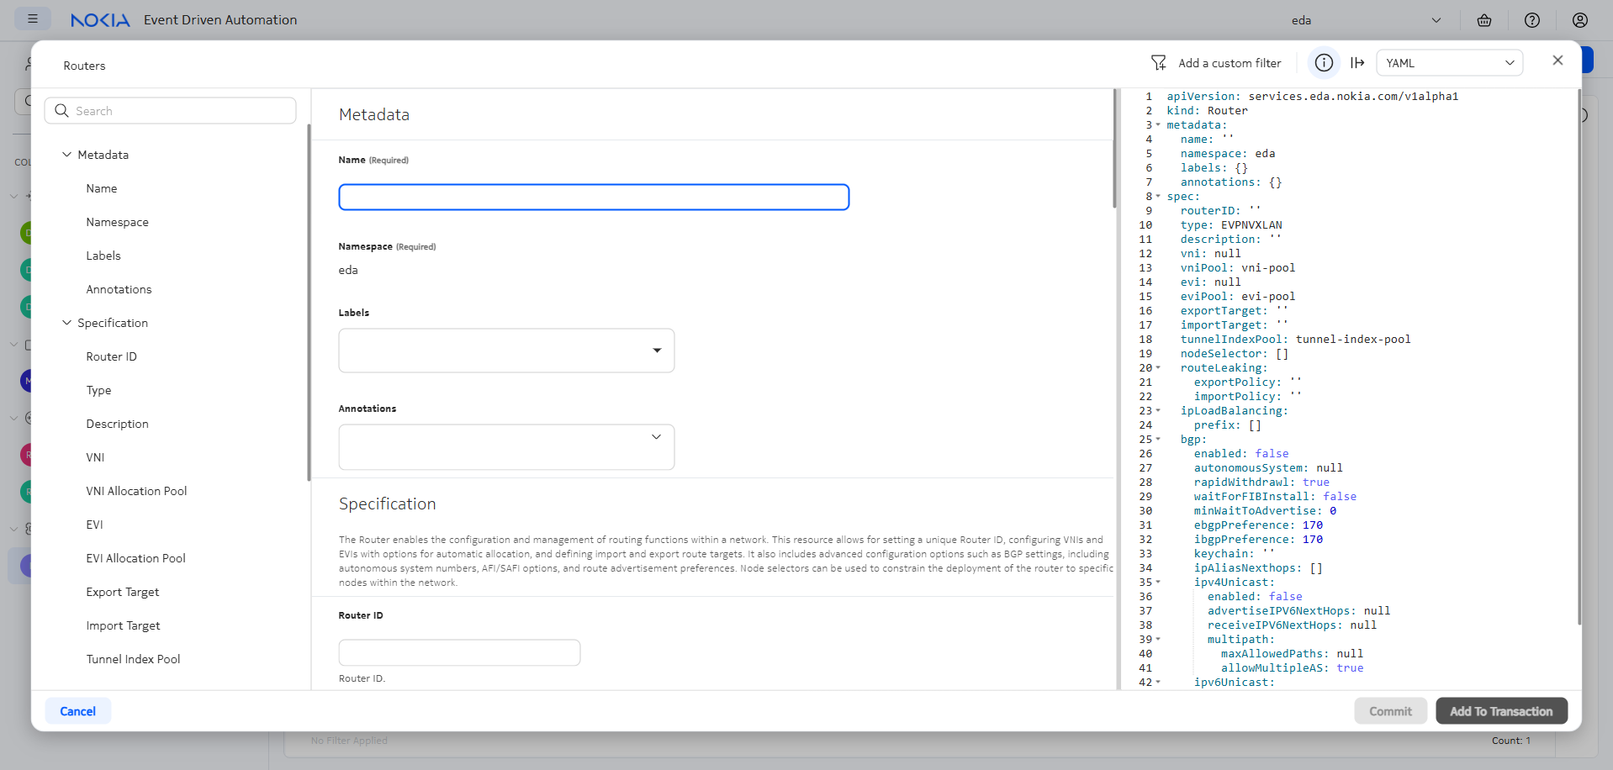Close the Routers dialog with X
The image size is (1613, 770).
coord(1557,61)
